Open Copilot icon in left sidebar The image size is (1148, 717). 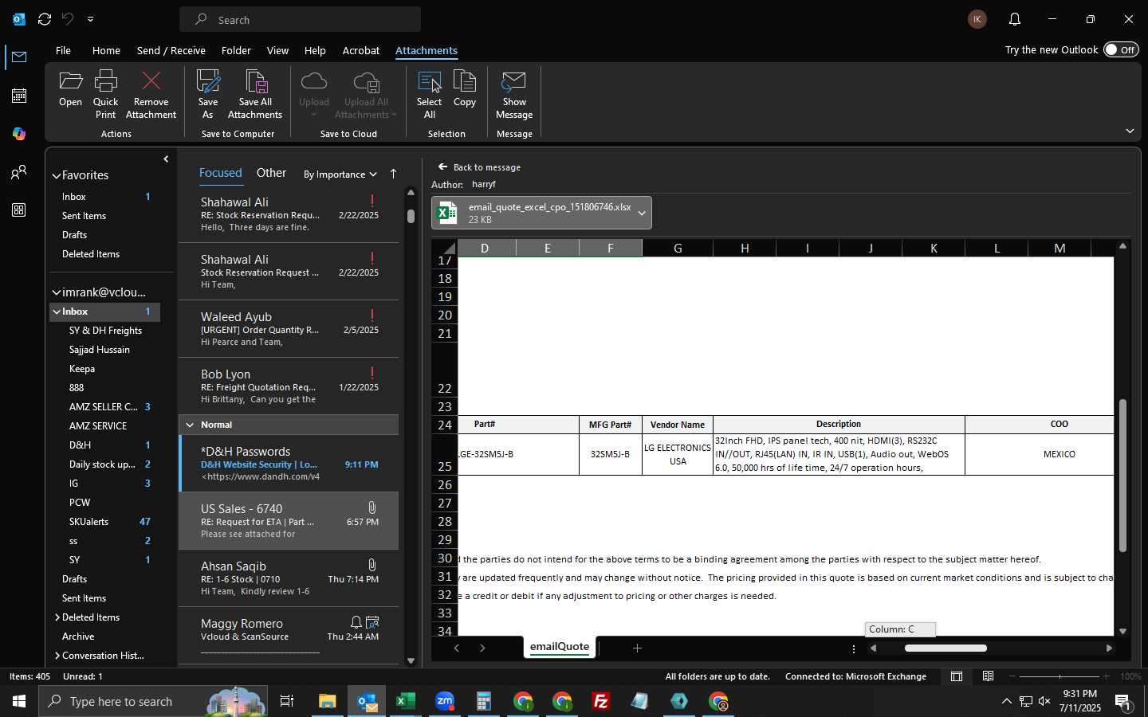[19, 134]
